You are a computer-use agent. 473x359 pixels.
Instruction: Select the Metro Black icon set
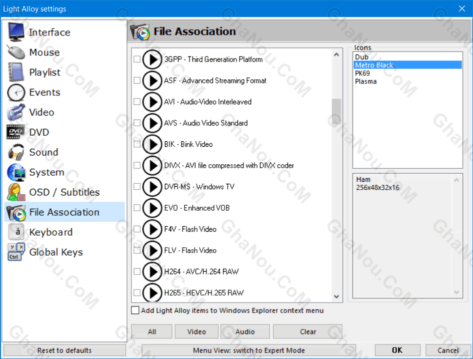[407, 65]
